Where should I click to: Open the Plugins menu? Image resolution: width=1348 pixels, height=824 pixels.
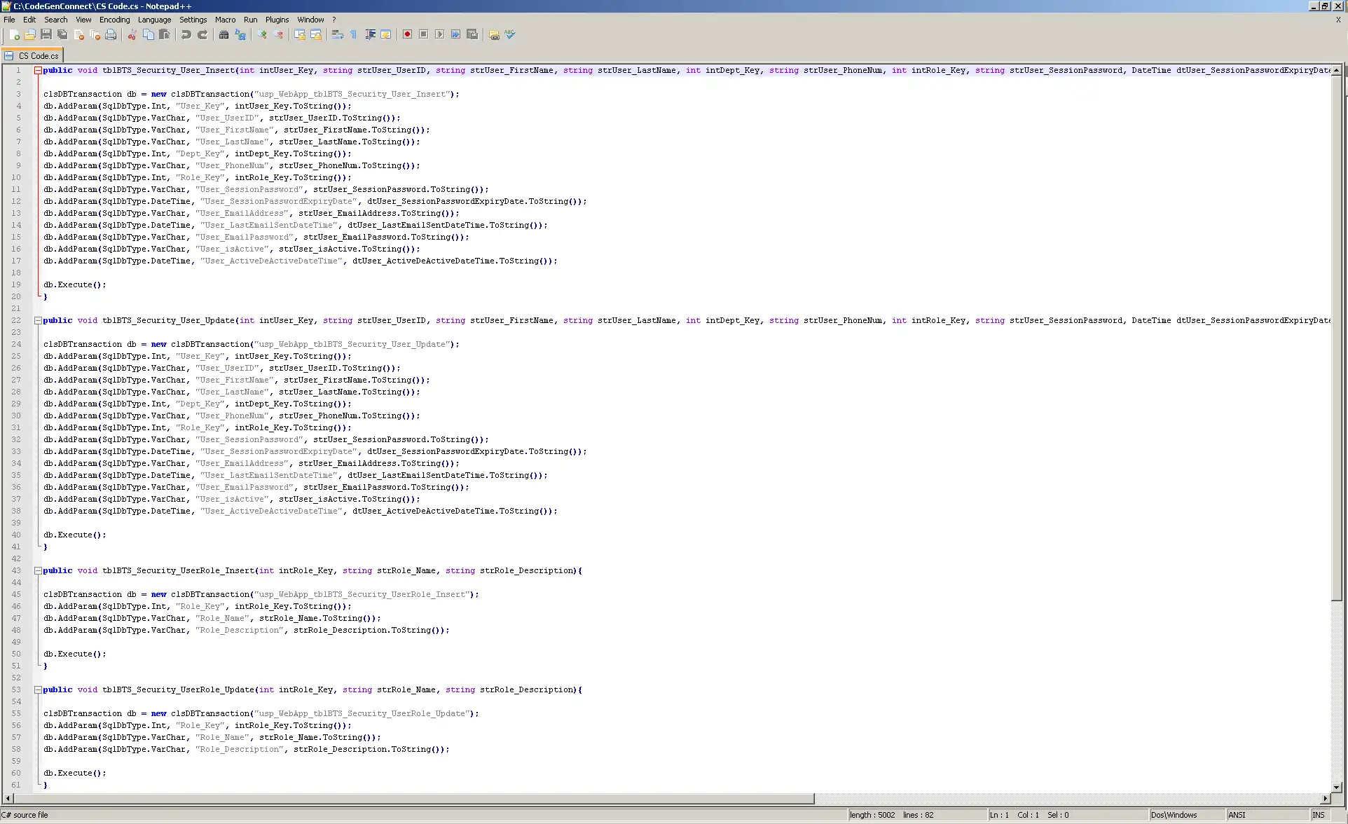(277, 20)
